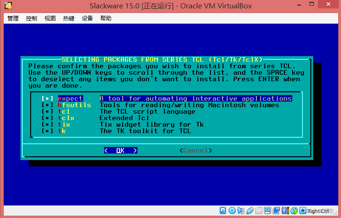This screenshot has height=218, width=341.
Task: Click the mouse integration status icon
Action: pyautogui.click(x=294, y=211)
